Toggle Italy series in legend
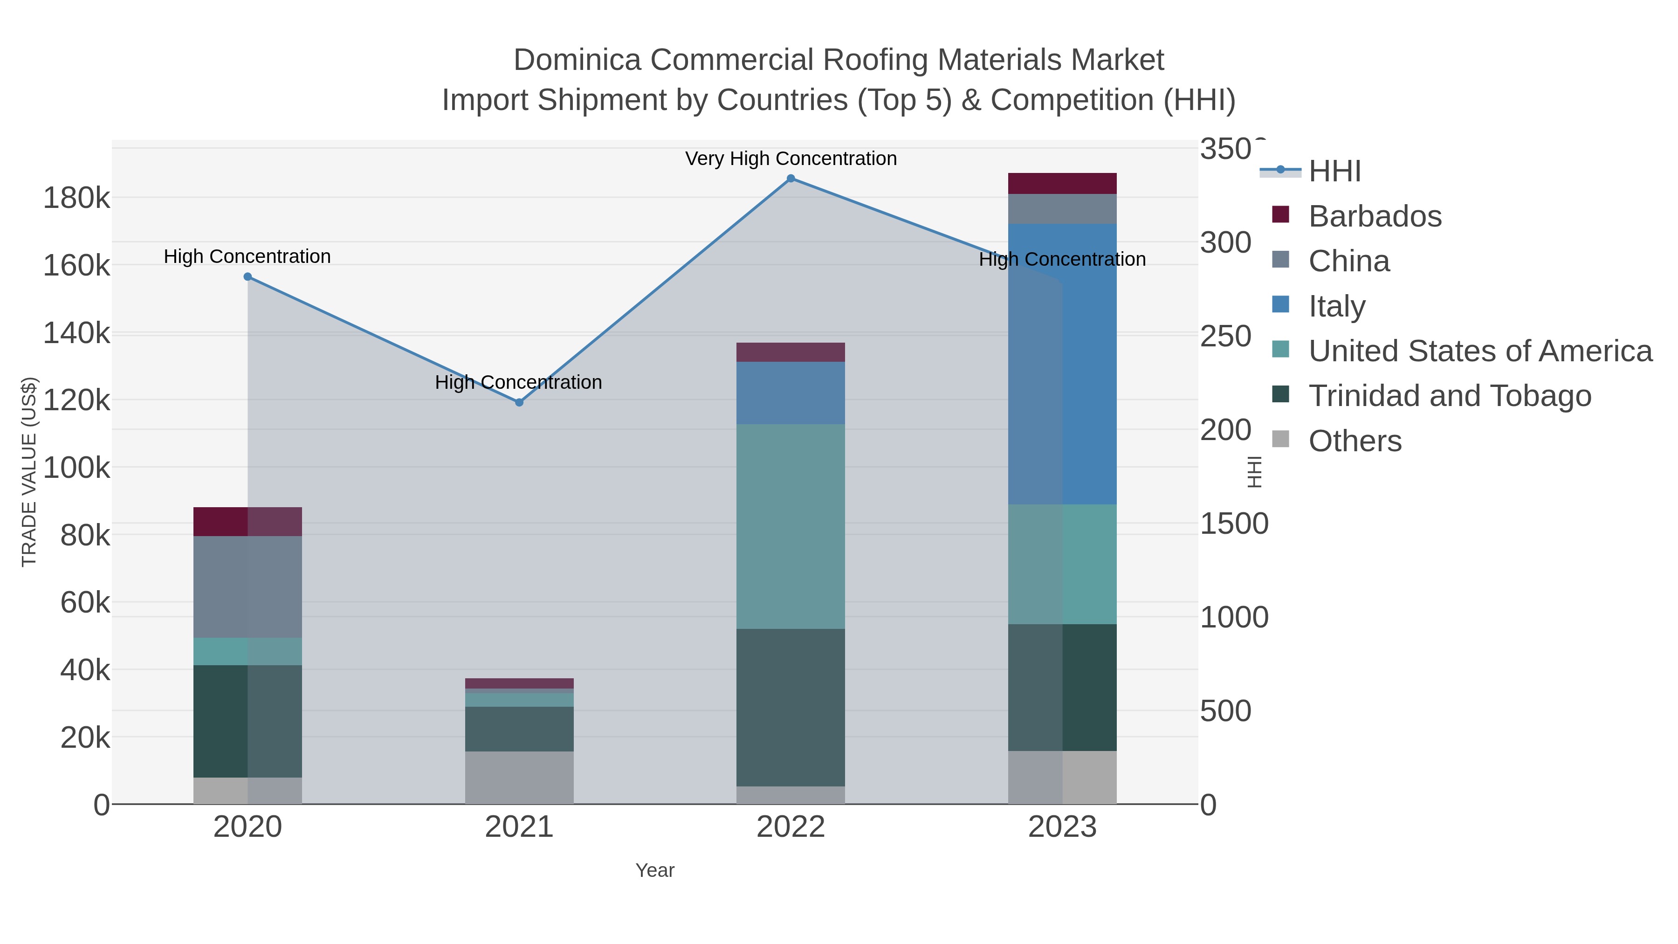This screenshot has width=1678, height=944. tap(1319, 306)
